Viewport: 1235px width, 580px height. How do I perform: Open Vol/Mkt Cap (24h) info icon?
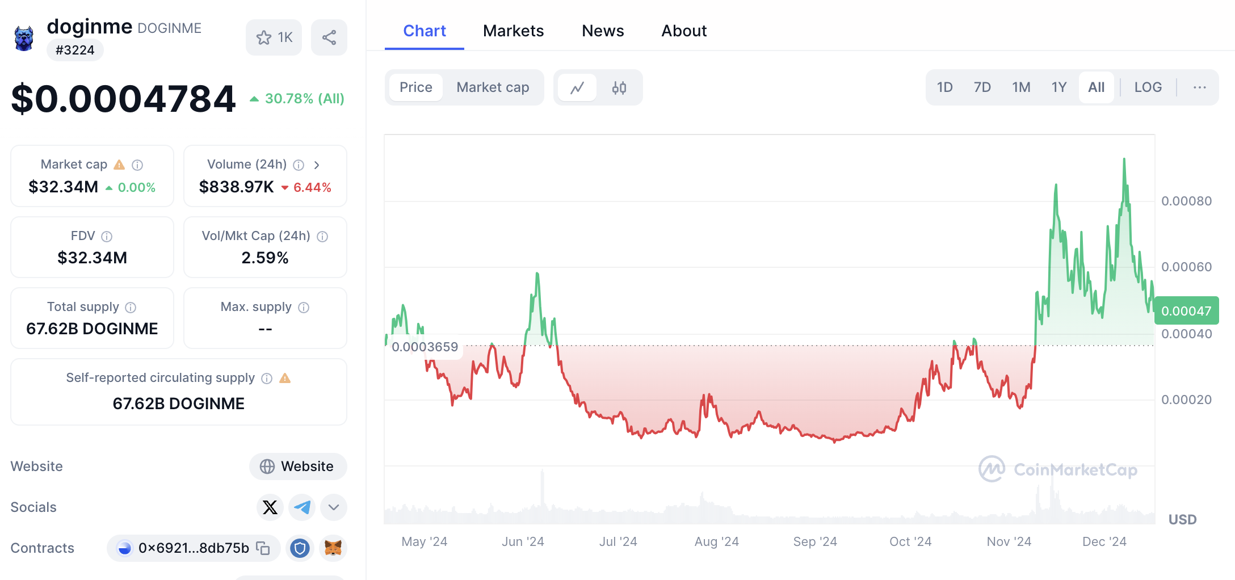322,236
